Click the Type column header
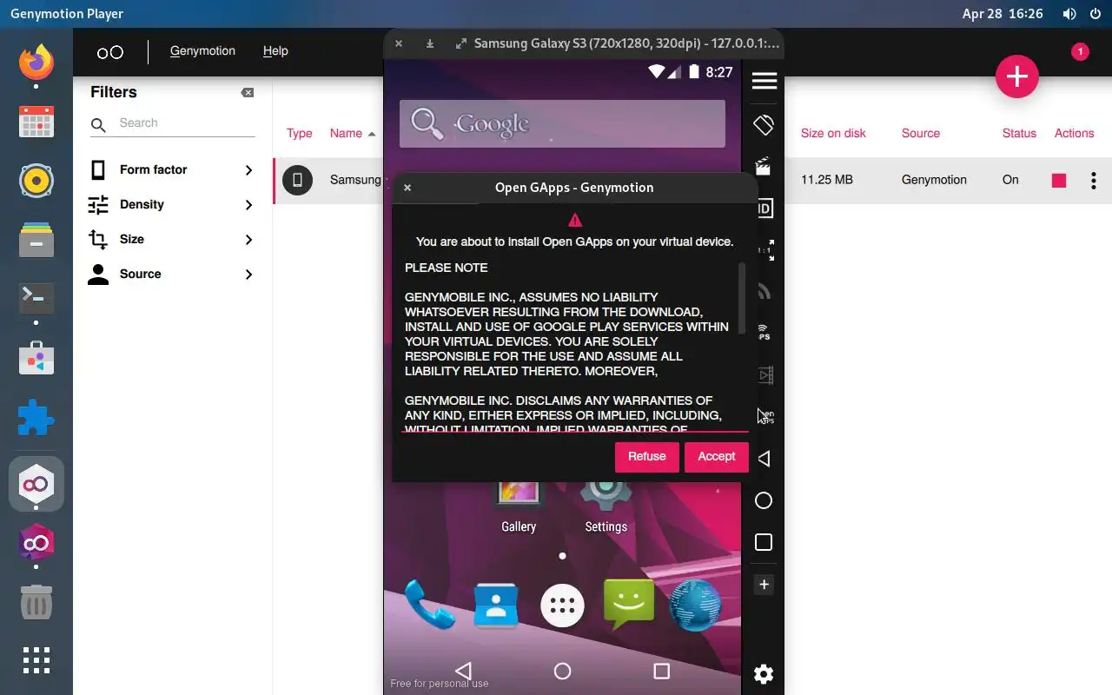The image size is (1112, 695). coord(300,134)
